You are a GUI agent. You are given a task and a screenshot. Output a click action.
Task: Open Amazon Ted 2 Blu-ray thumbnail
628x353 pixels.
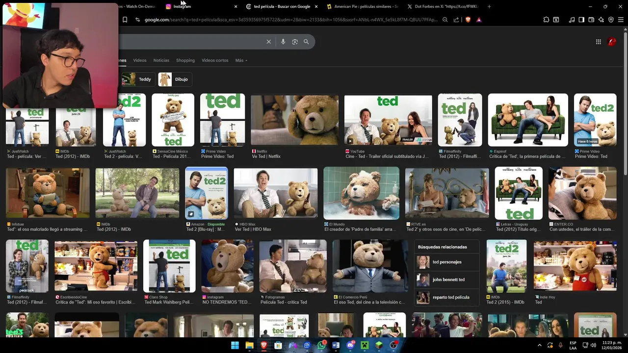206,193
